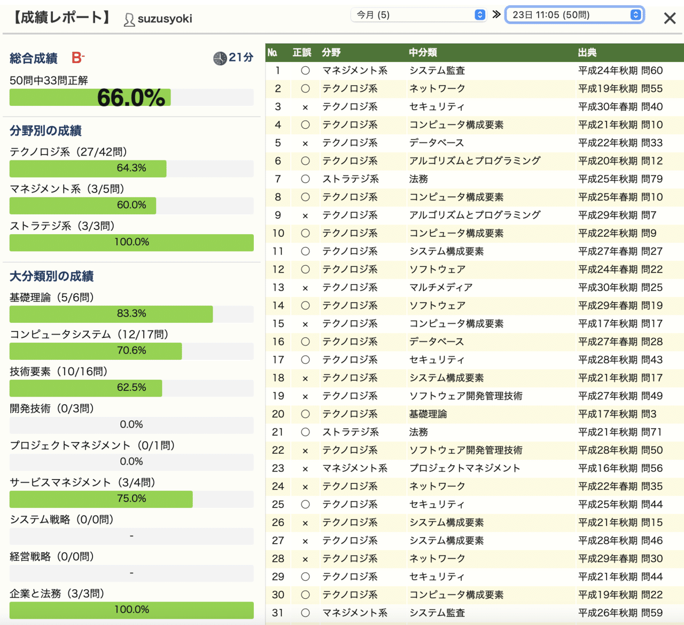Viewport: 684px width, 625px height.
Task: Click the blue up-down arrows on the month selector
Action: coord(480,14)
